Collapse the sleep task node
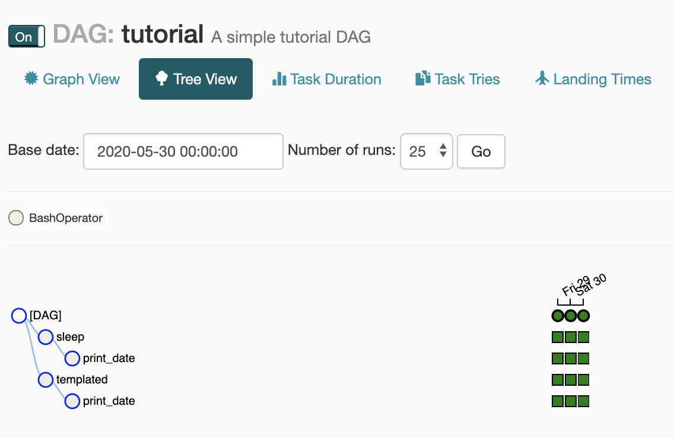674x438 pixels. tap(46, 337)
